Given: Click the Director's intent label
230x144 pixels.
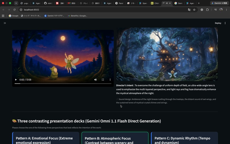Looking at the screenshot, I should 125,85.
